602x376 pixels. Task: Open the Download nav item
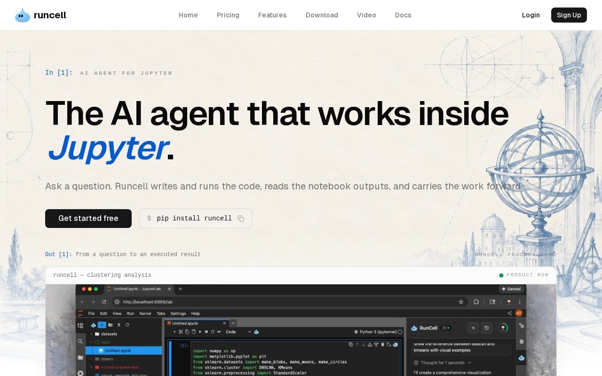pyautogui.click(x=322, y=15)
